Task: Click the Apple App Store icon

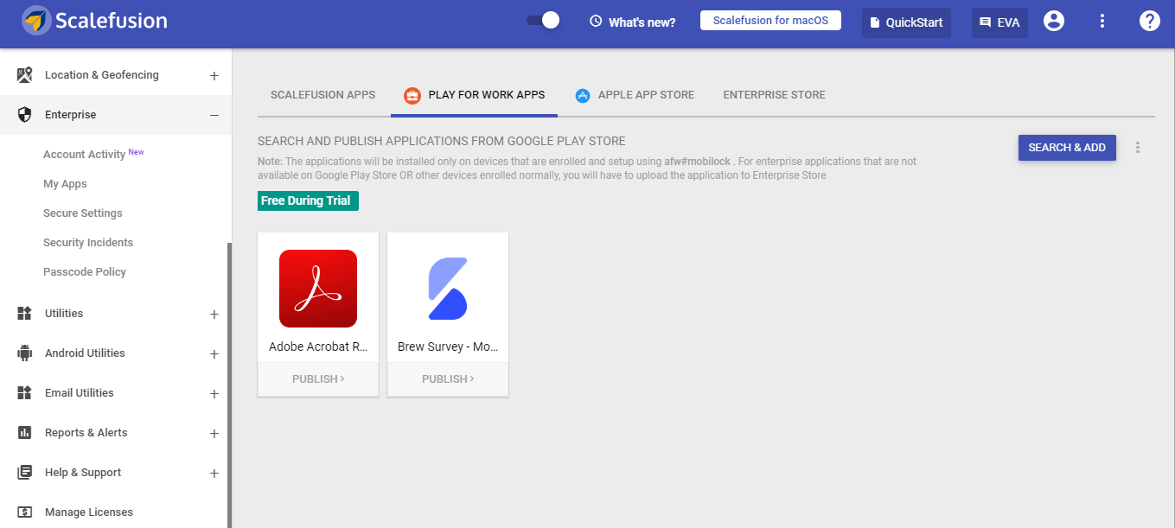Action: pyautogui.click(x=583, y=95)
